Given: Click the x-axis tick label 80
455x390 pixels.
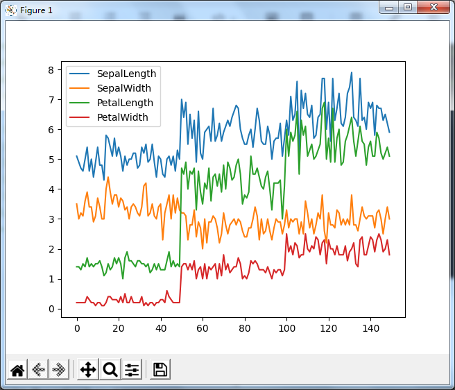Looking at the screenshot, I should [244, 328].
